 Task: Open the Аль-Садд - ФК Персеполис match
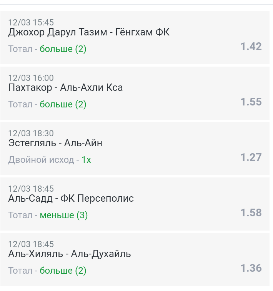click(x=71, y=198)
